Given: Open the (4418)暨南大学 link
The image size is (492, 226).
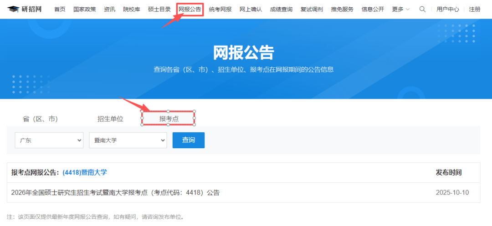Looking at the screenshot, I should pyautogui.click(x=85, y=172).
